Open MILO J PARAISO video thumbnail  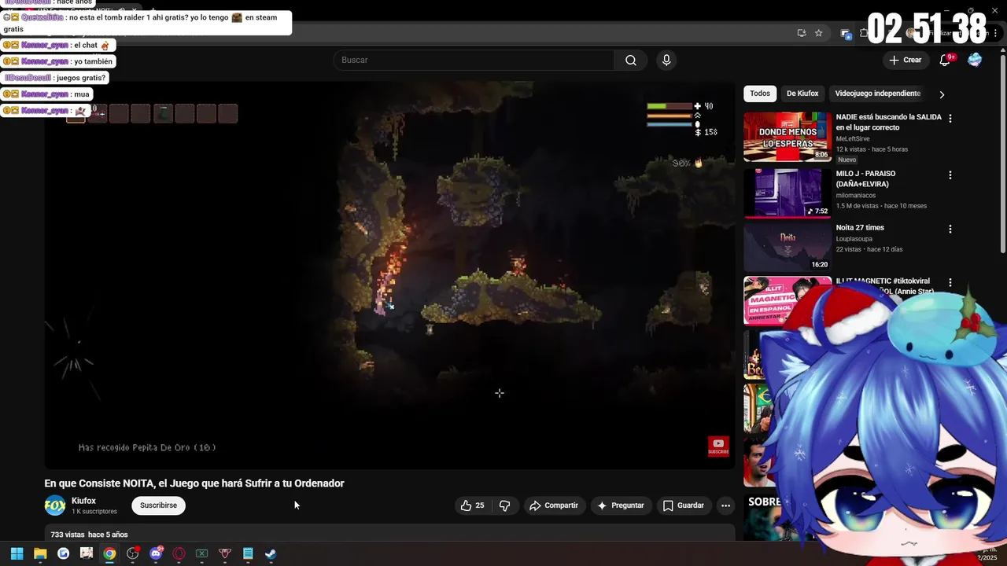[788, 193]
